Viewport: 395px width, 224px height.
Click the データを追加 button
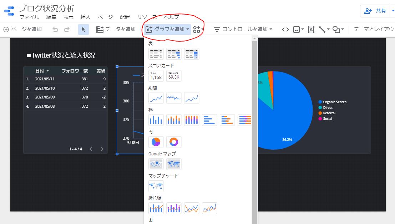click(x=116, y=30)
